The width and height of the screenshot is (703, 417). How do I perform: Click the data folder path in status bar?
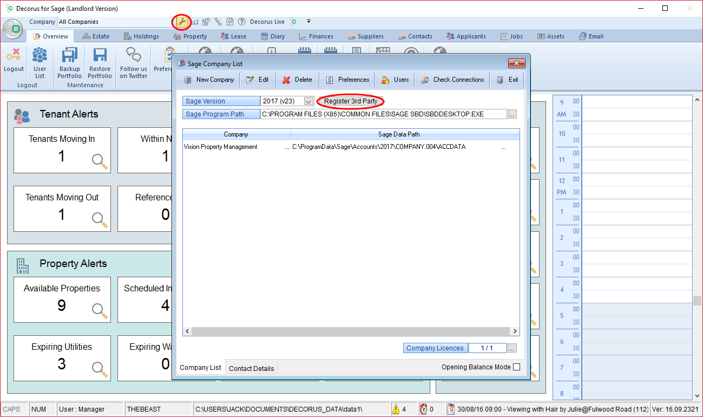(291, 409)
